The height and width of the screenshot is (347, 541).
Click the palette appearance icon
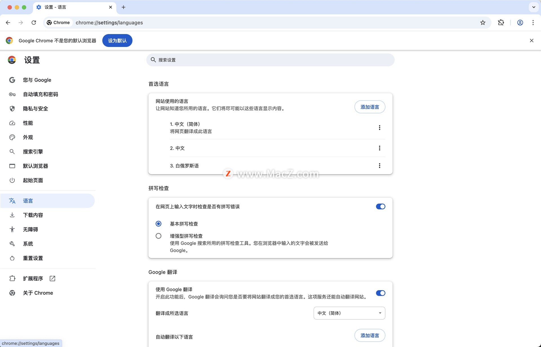(12, 137)
